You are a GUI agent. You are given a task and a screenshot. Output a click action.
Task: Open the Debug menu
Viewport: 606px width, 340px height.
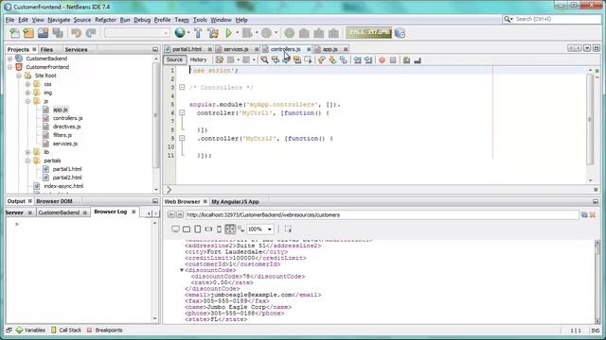click(142, 20)
